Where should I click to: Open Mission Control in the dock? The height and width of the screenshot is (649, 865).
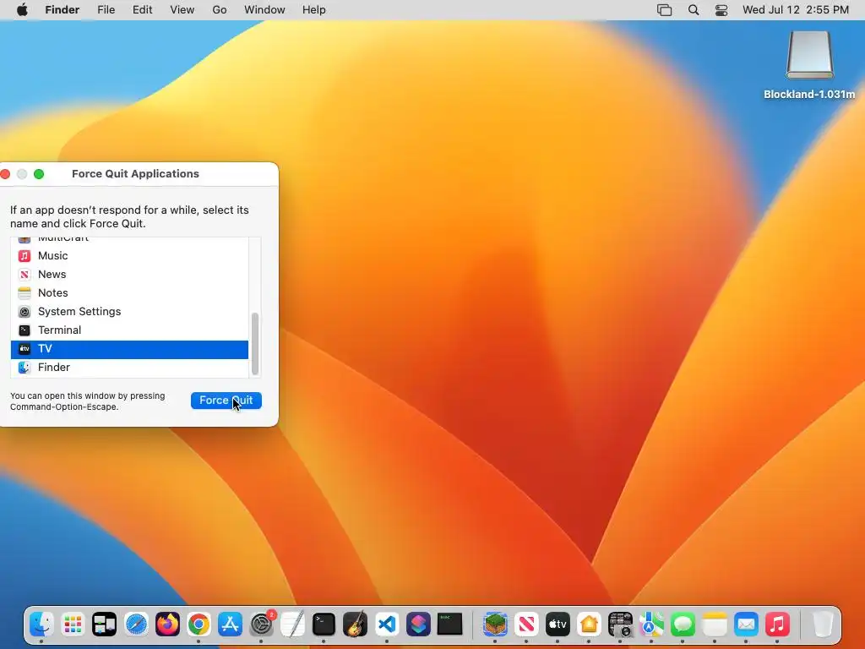(x=104, y=624)
